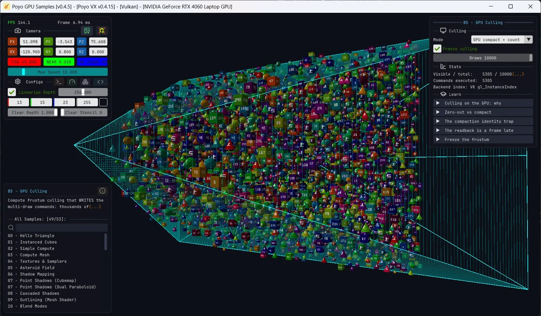Click the Draws 10000 slider
The width and height of the screenshot is (541, 316).
pos(483,58)
